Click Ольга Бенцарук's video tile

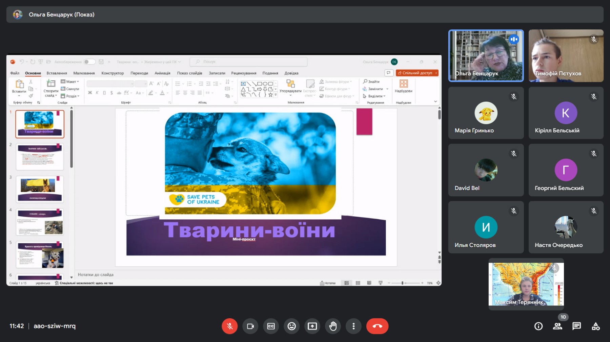point(486,56)
